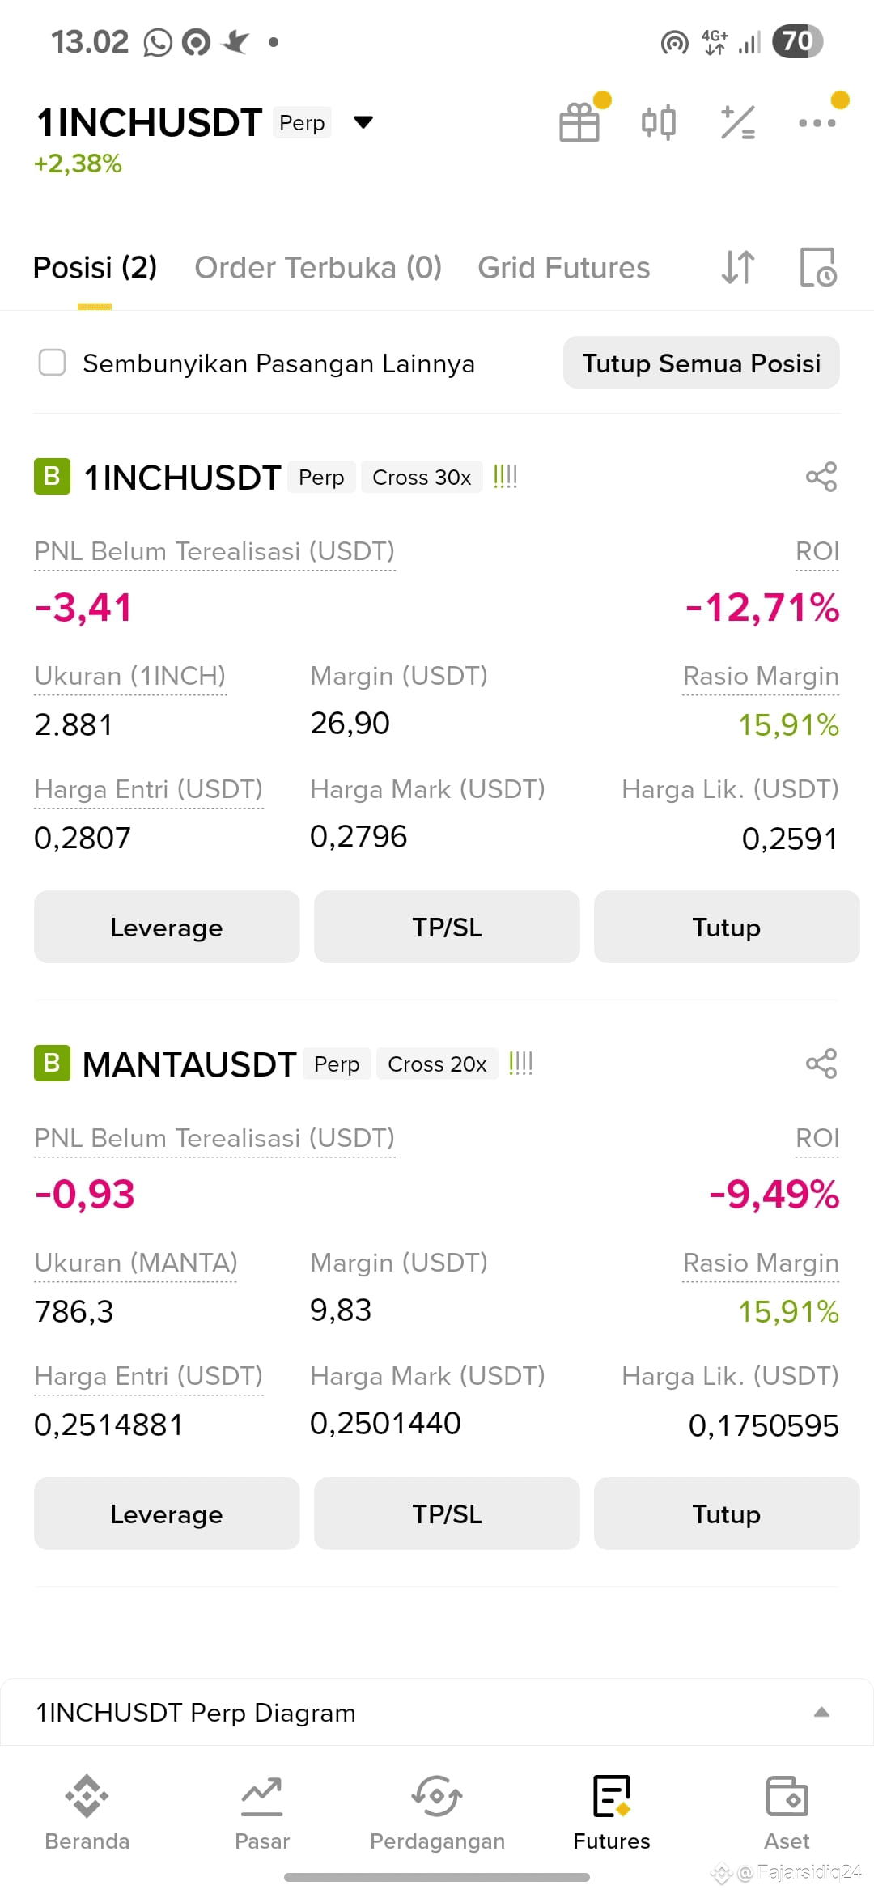Viewport: 874px width, 1894px height.
Task: Tap the up-down sort arrows icon
Action: tap(737, 267)
